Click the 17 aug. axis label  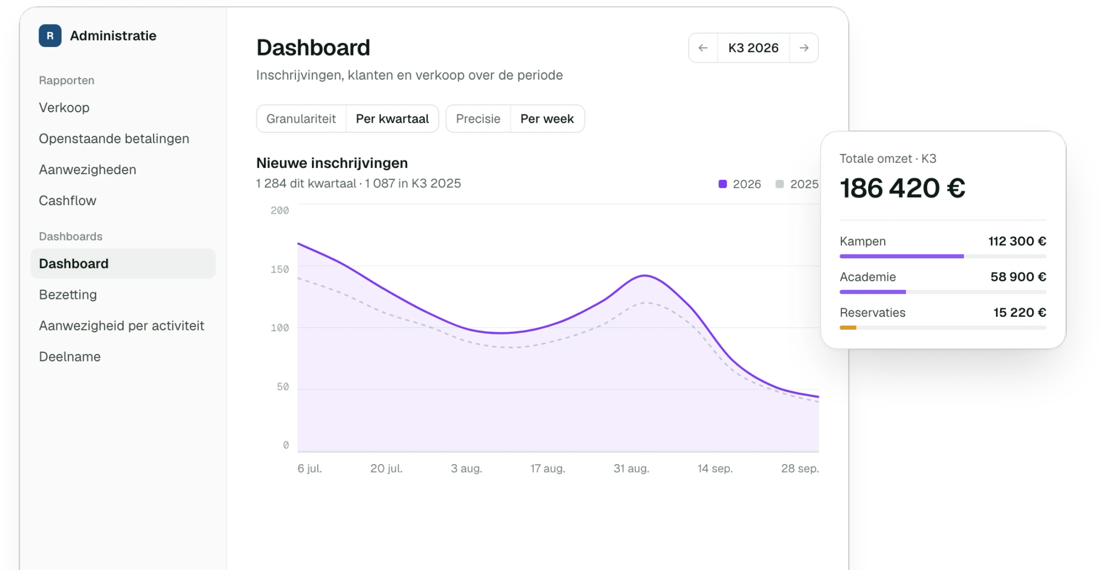pyautogui.click(x=548, y=469)
